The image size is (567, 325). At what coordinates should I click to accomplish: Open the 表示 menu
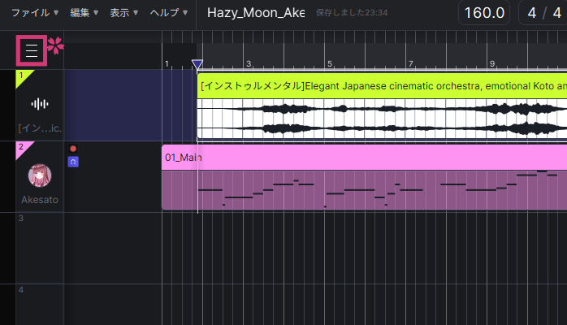pyautogui.click(x=123, y=13)
